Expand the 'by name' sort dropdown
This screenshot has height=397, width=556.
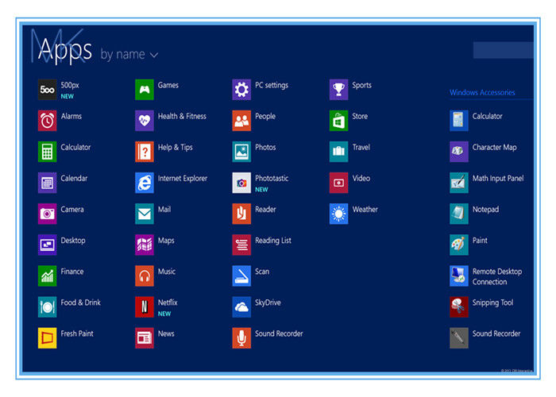[129, 55]
